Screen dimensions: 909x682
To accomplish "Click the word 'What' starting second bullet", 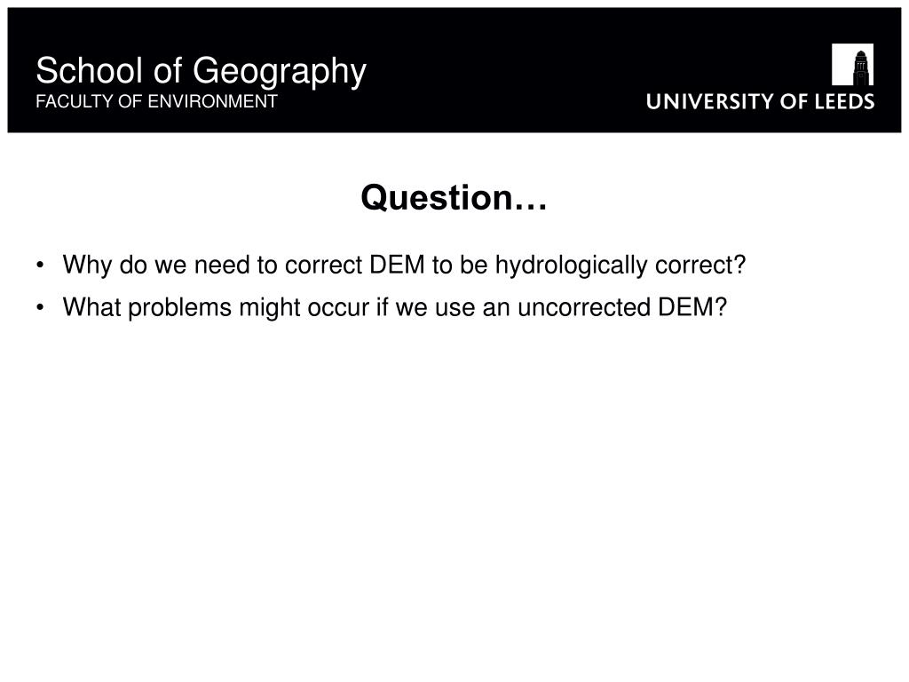I will 91,307.
